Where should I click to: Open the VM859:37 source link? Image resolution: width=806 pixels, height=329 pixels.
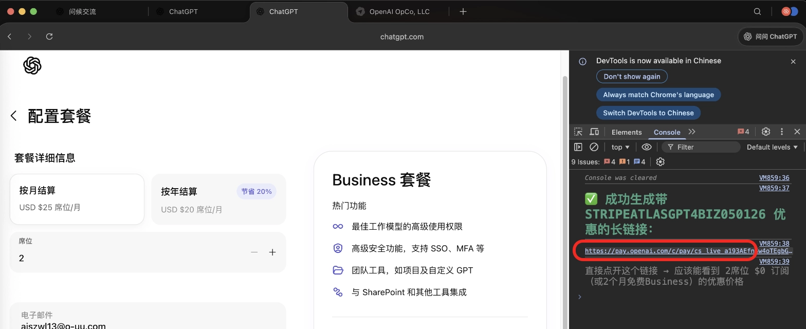click(x=774, y=188)
